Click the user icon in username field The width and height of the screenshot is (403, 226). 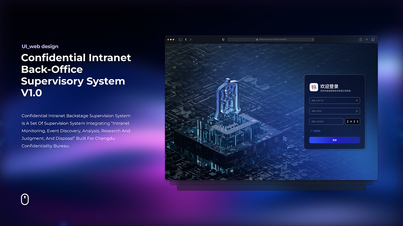(x=357, y=101)
